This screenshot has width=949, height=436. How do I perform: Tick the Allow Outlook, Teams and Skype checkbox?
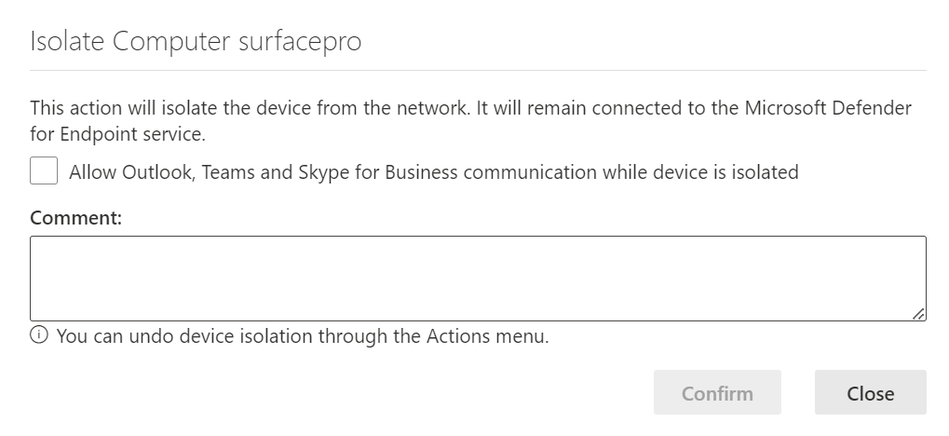(x=43, y=171)
